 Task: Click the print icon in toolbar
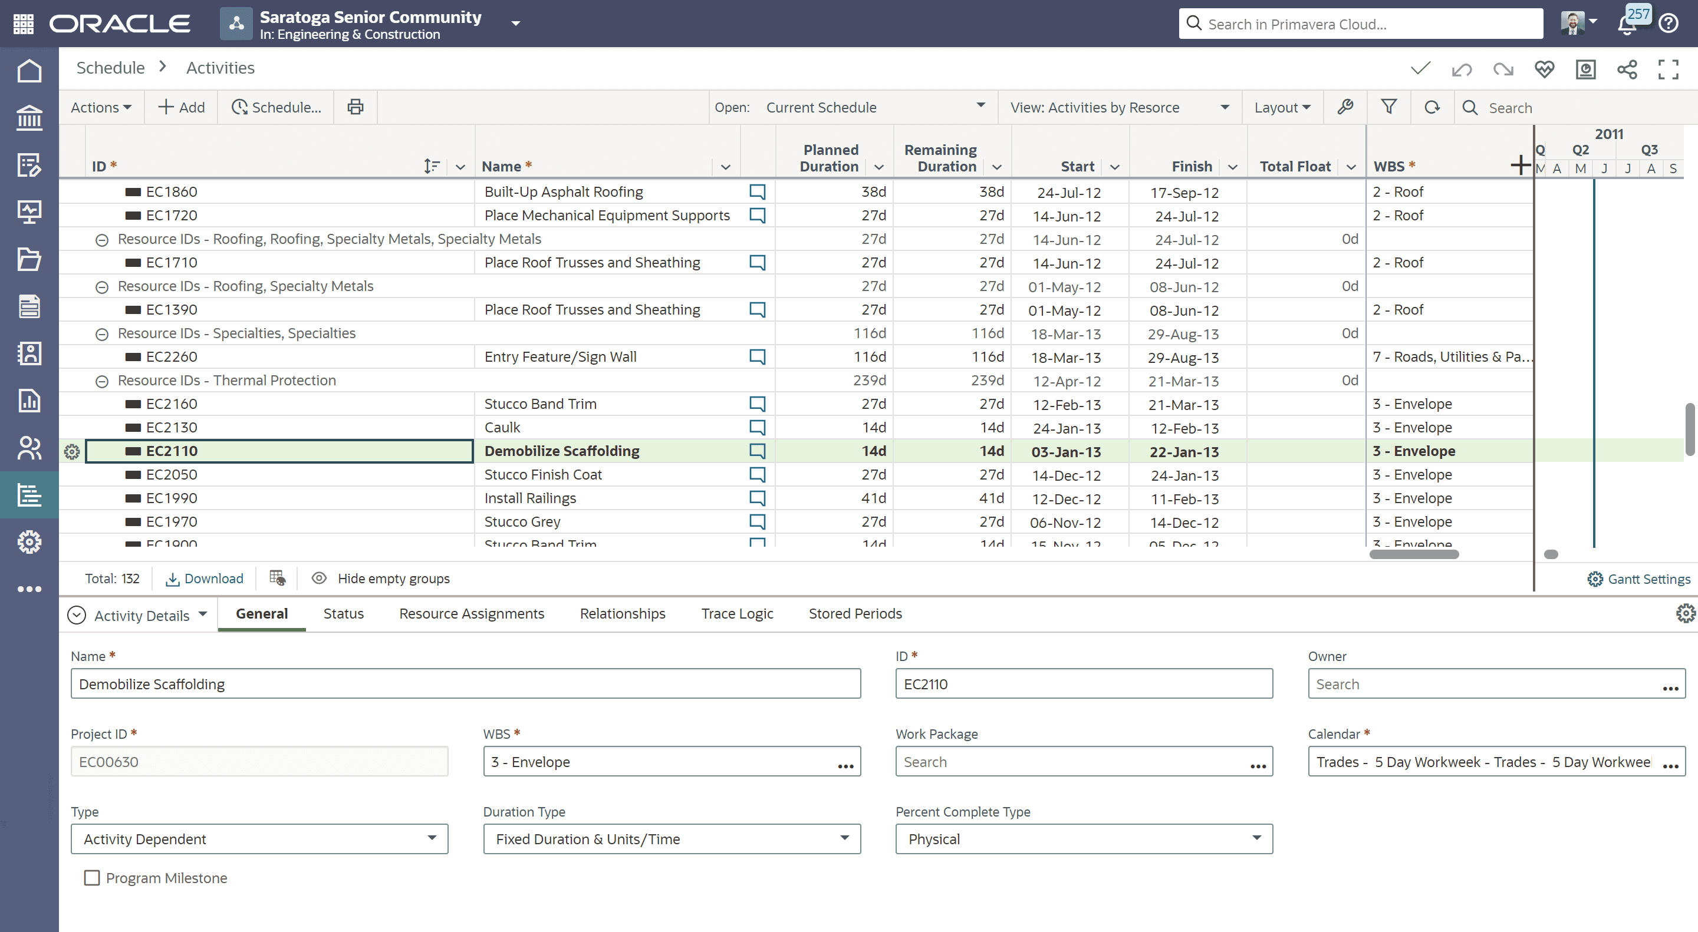[356, 107]
